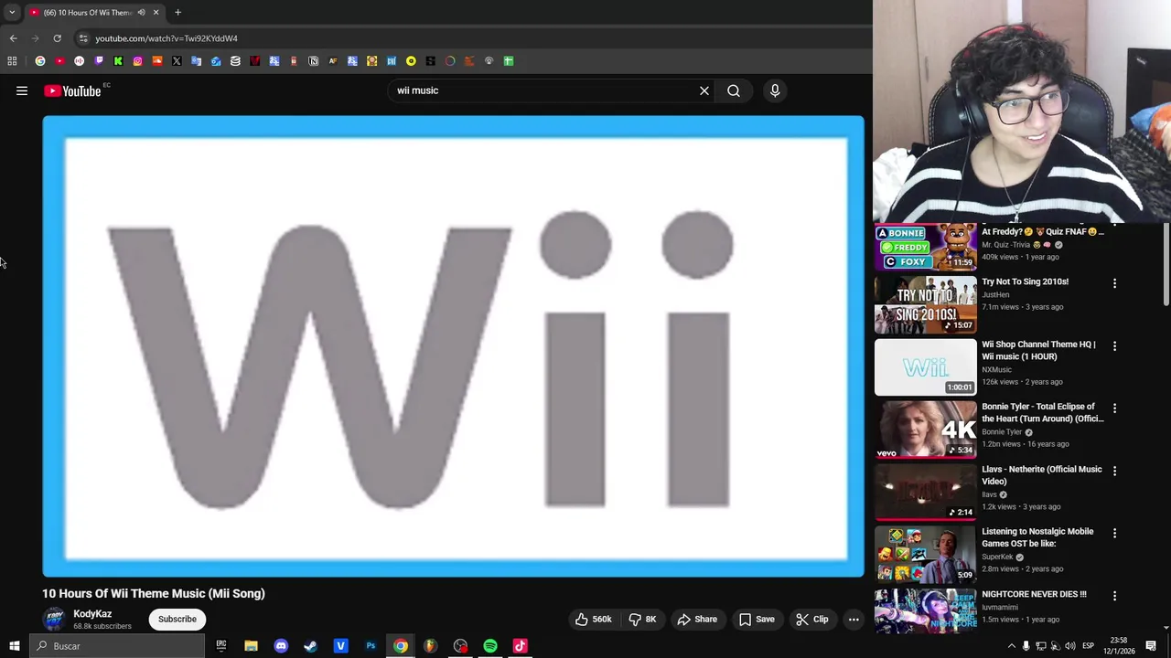Open the Kick bookmark
Viewport: 1171px width, 658px height.
(118, 61)
